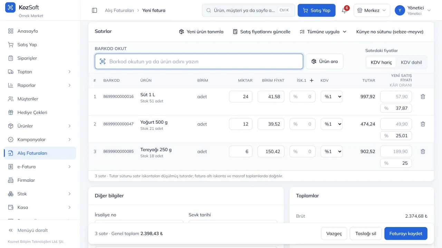Click the search magnifier icon
442x248 pixels.
(x=209, y=10)
